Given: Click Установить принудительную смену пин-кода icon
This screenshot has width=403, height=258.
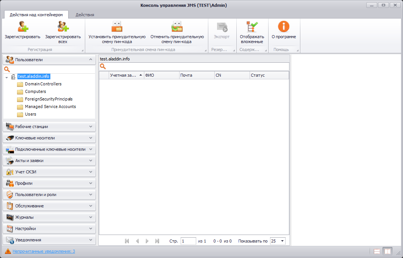Looking at the screenshot, I should [x=117, y=26].
